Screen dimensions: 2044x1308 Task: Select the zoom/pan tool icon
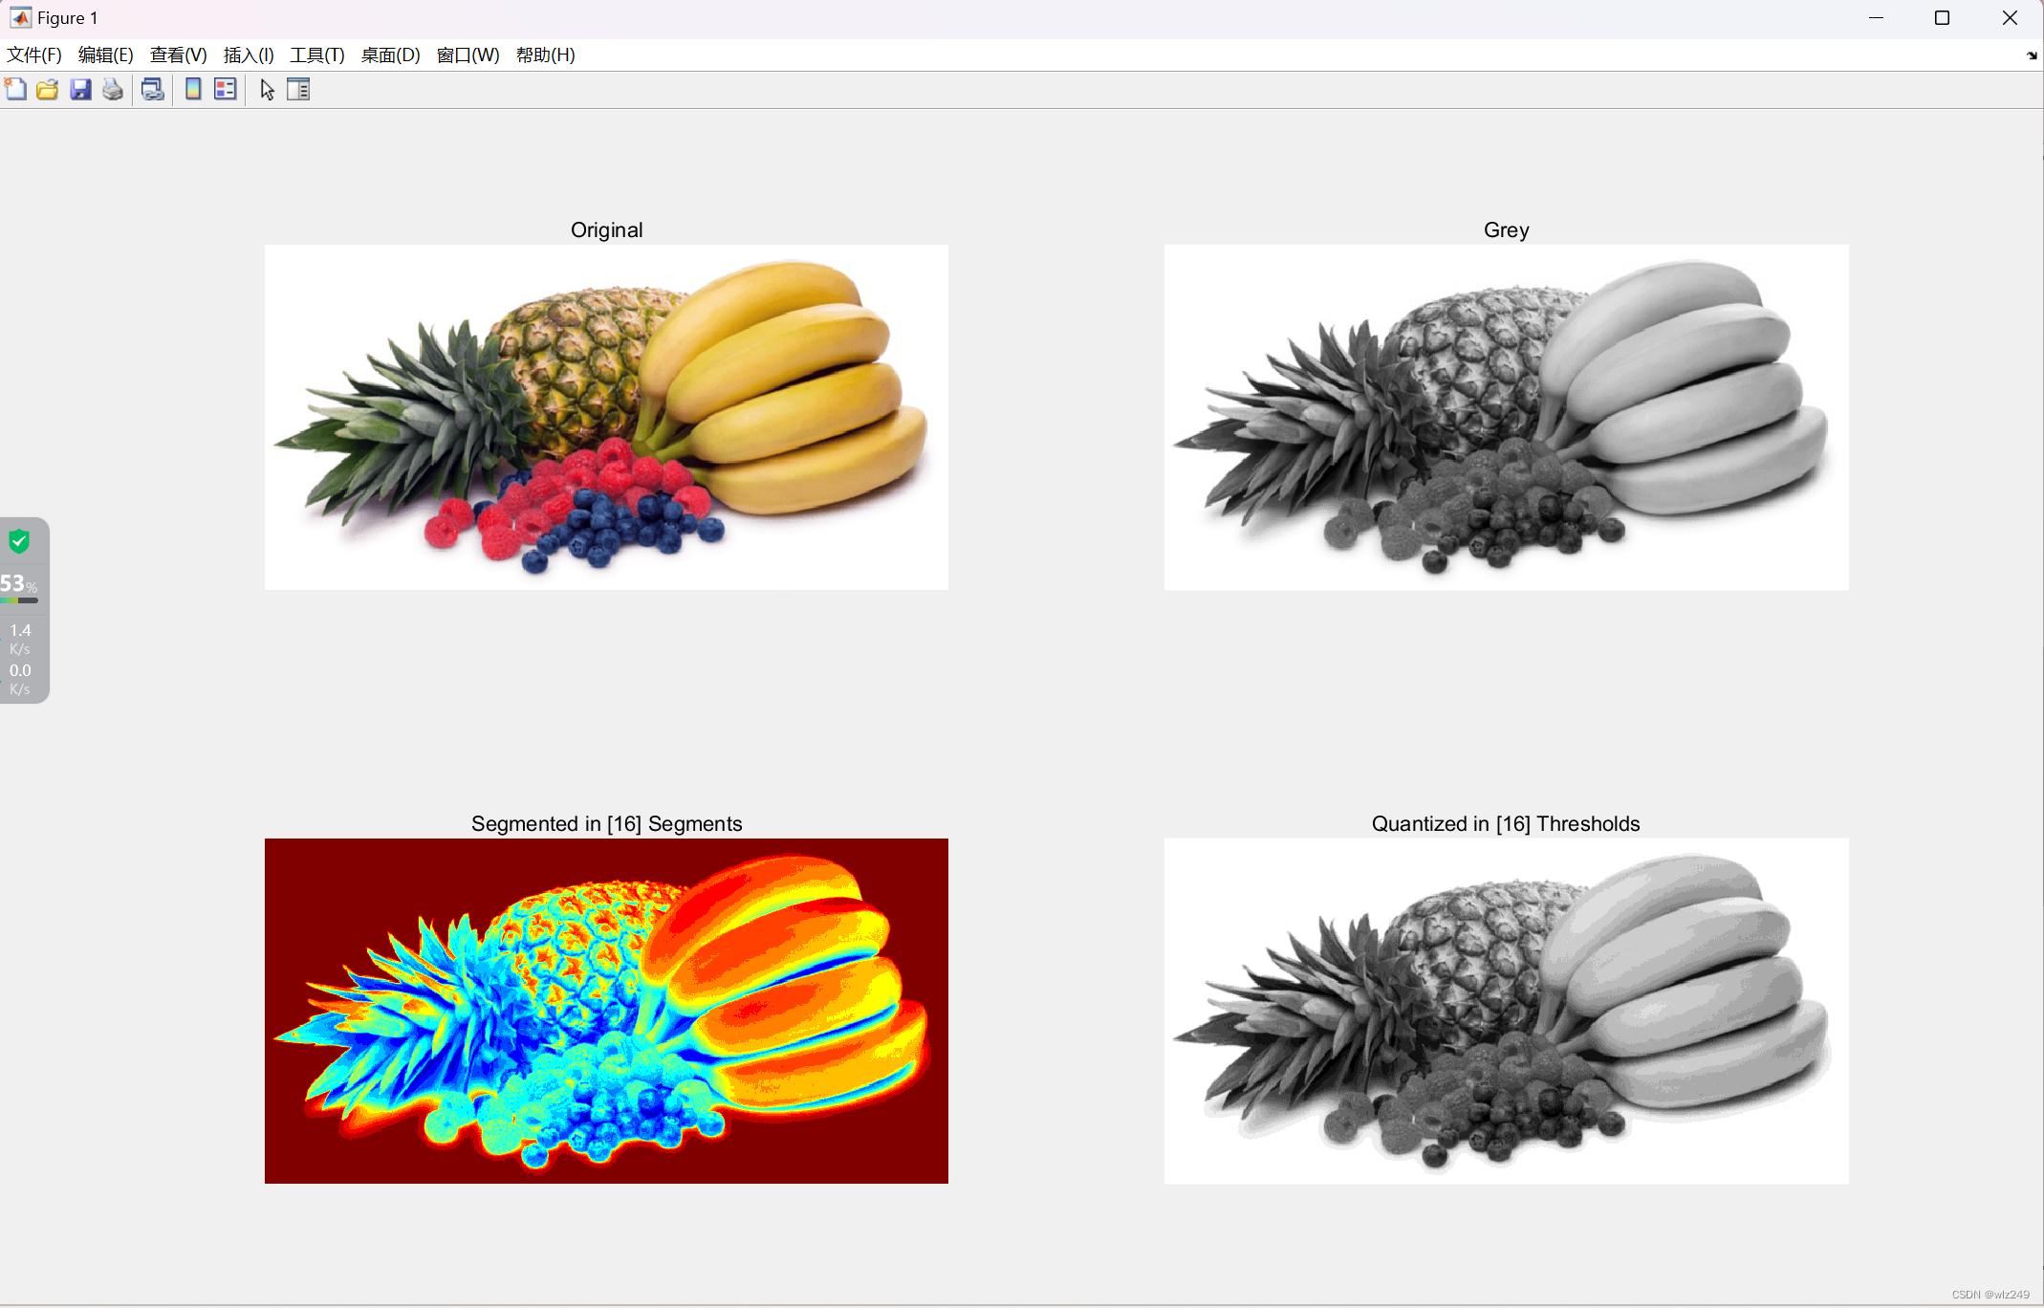click(265, 91)
